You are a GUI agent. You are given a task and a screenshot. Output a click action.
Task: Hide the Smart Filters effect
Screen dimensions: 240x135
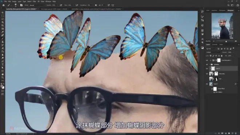212,89
